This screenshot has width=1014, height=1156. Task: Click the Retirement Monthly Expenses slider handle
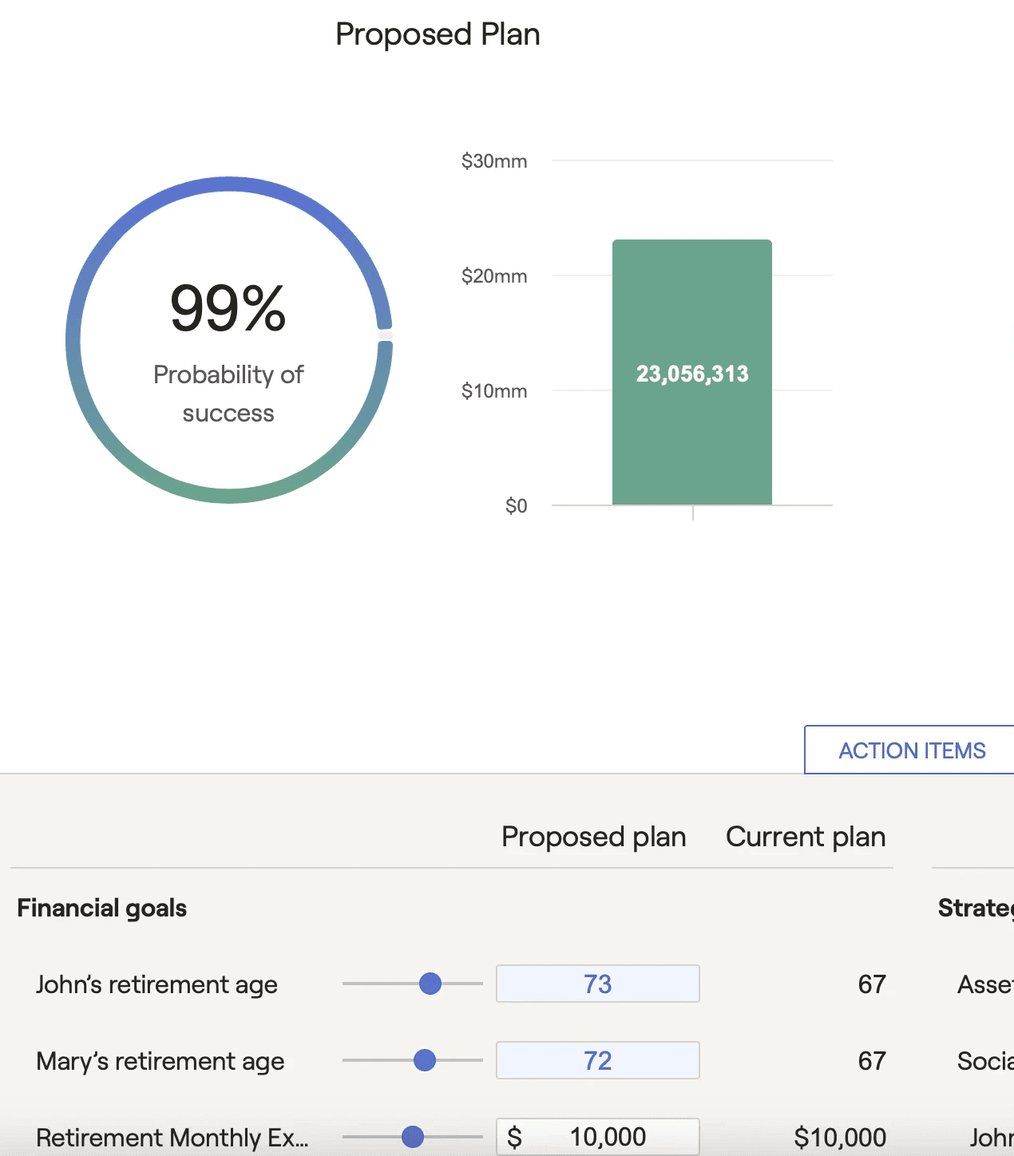point(413,1136)
